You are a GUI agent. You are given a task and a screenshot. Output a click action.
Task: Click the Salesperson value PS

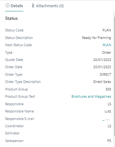(109, 141)
